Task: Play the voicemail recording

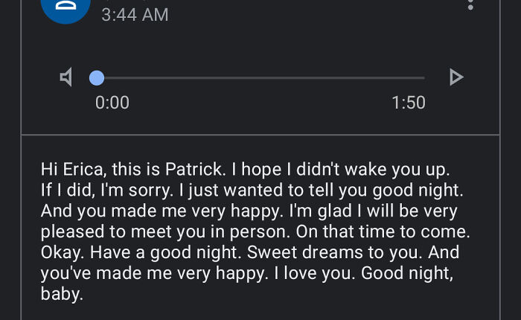Action: pyautogui.click(x=456, y=77)
